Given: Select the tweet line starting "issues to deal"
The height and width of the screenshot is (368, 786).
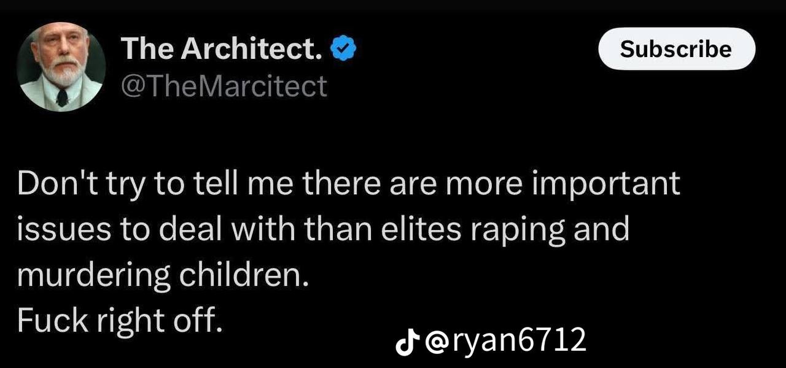Looking at the screenshot, I should point(323,229).
